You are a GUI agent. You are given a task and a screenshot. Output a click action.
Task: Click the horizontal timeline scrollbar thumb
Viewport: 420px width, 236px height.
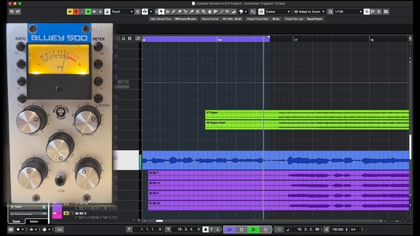(159, 221)
